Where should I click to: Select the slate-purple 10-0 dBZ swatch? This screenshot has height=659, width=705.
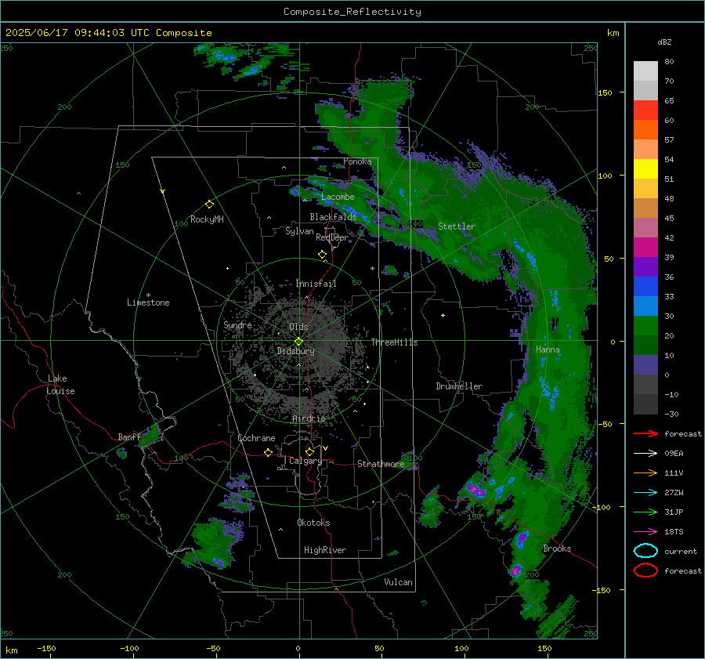[x=645, y=365]
